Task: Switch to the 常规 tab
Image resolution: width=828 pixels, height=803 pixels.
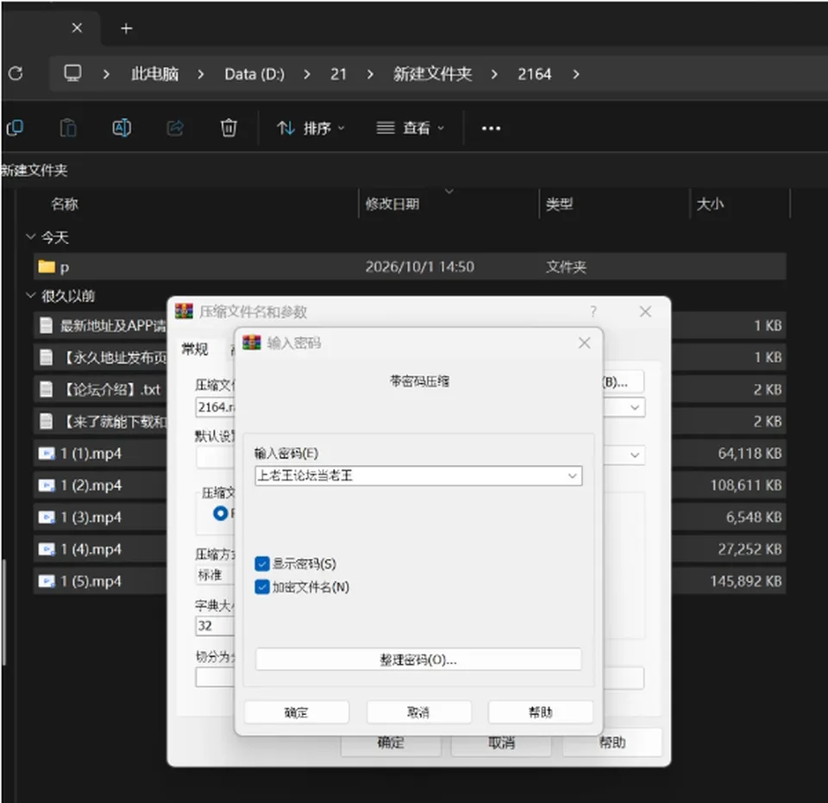Action: (195, 349)
